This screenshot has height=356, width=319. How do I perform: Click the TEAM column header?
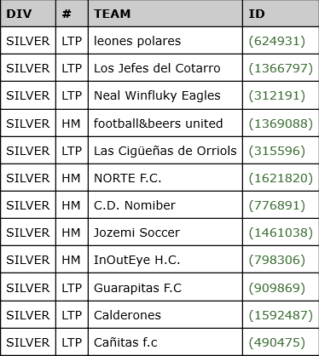(165, 14)
